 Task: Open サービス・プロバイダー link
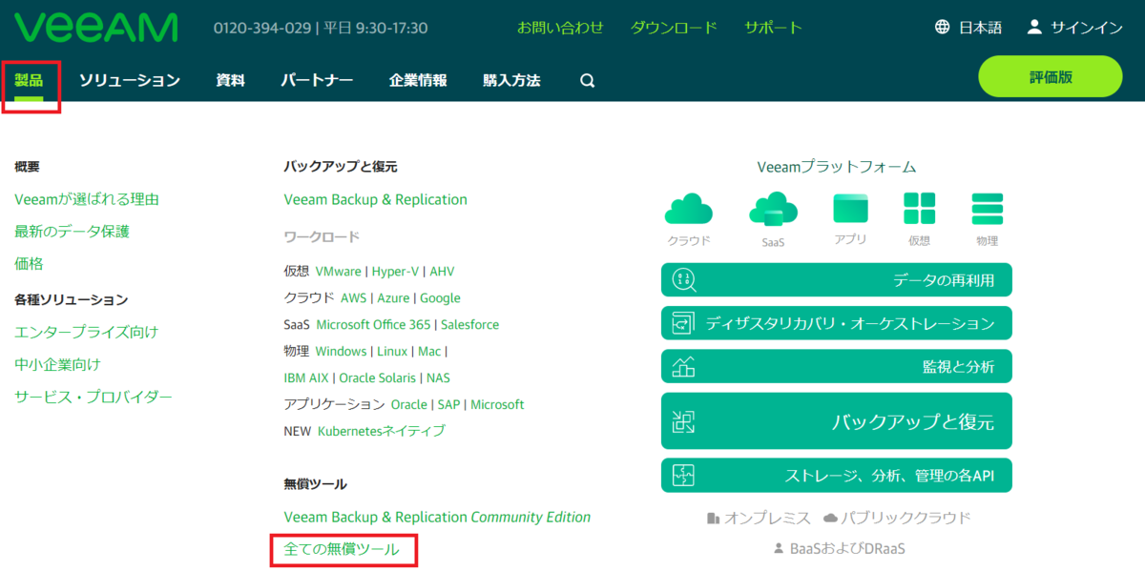pos(94,397)
